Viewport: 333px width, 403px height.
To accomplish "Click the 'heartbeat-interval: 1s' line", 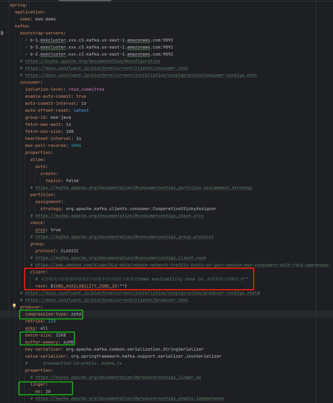I will pyautogui.click(x=53, y=139).
